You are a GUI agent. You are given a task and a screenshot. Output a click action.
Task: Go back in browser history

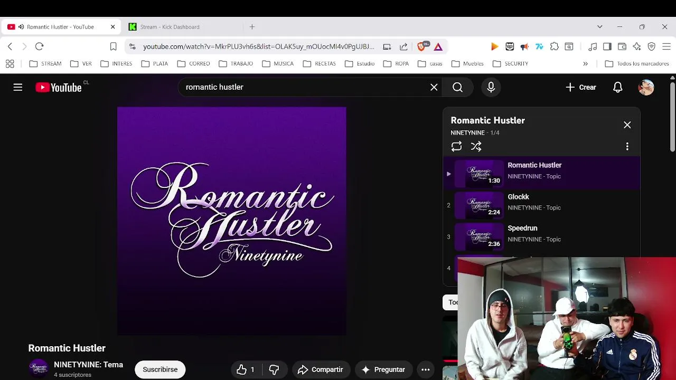(x=10, y=46)
